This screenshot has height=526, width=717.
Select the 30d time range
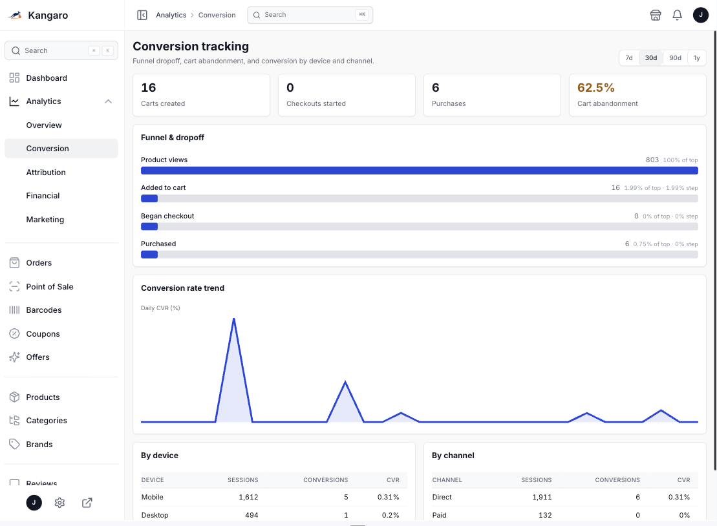tap(651, 58)
